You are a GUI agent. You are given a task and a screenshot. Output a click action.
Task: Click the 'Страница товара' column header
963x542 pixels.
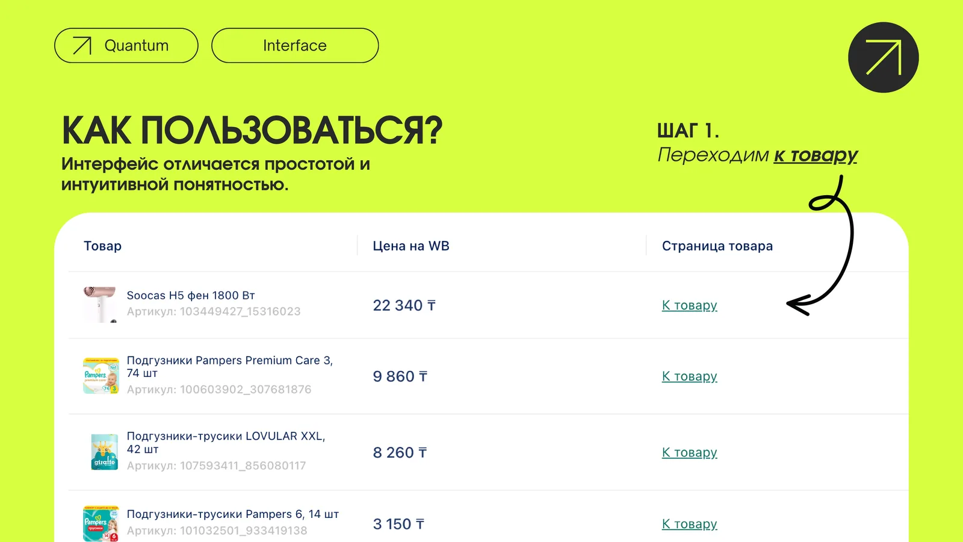(717, 246)
